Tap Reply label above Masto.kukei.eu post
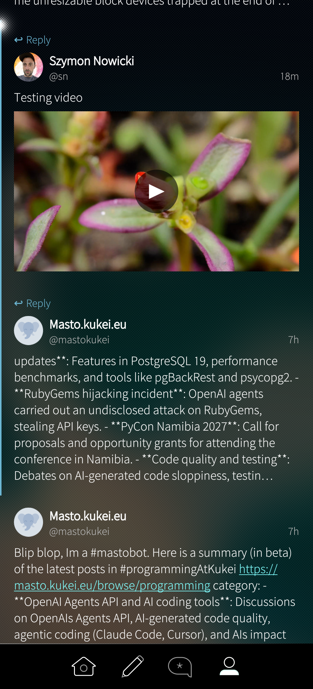The image size is (313, 689). (38, 303)
